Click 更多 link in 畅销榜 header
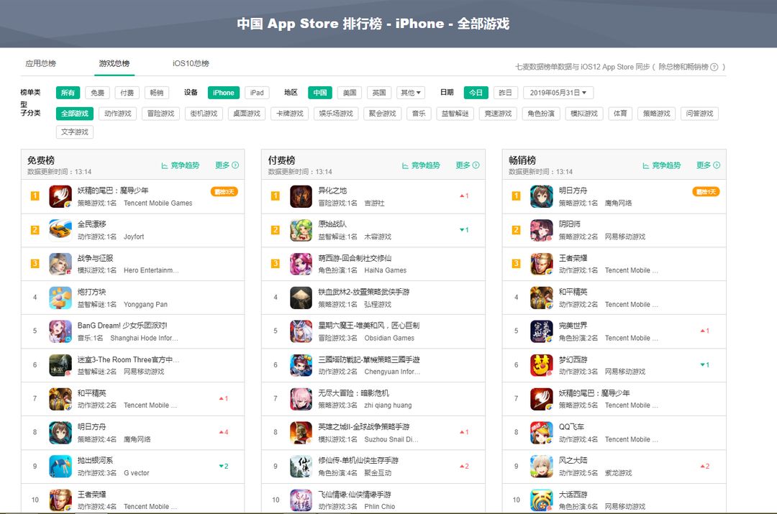777x514 pixels. click(708, 165)
